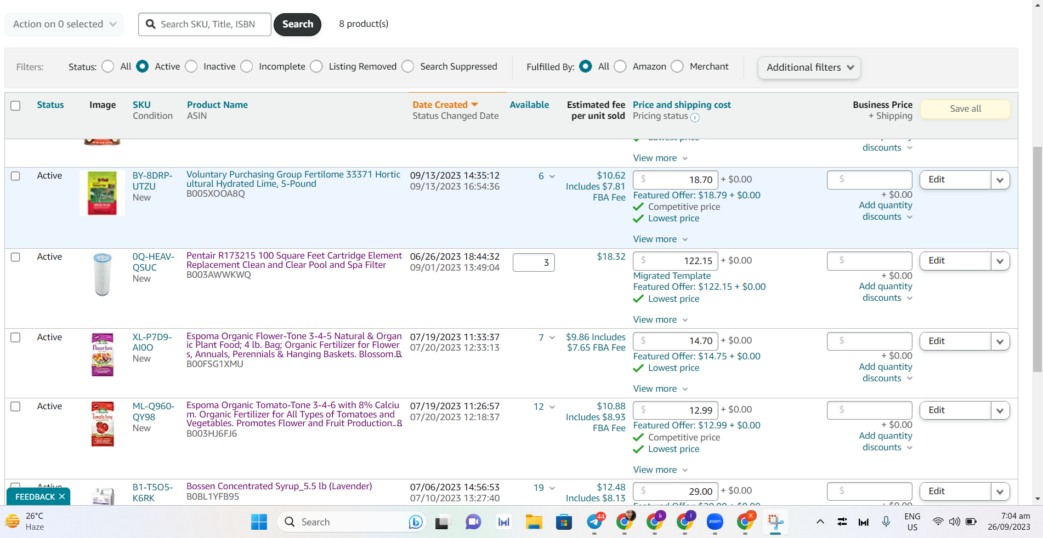This screenshot has height=538, width=1043.
Task: Open product image for Hydrated Lime
Action: tap(103, 193)
